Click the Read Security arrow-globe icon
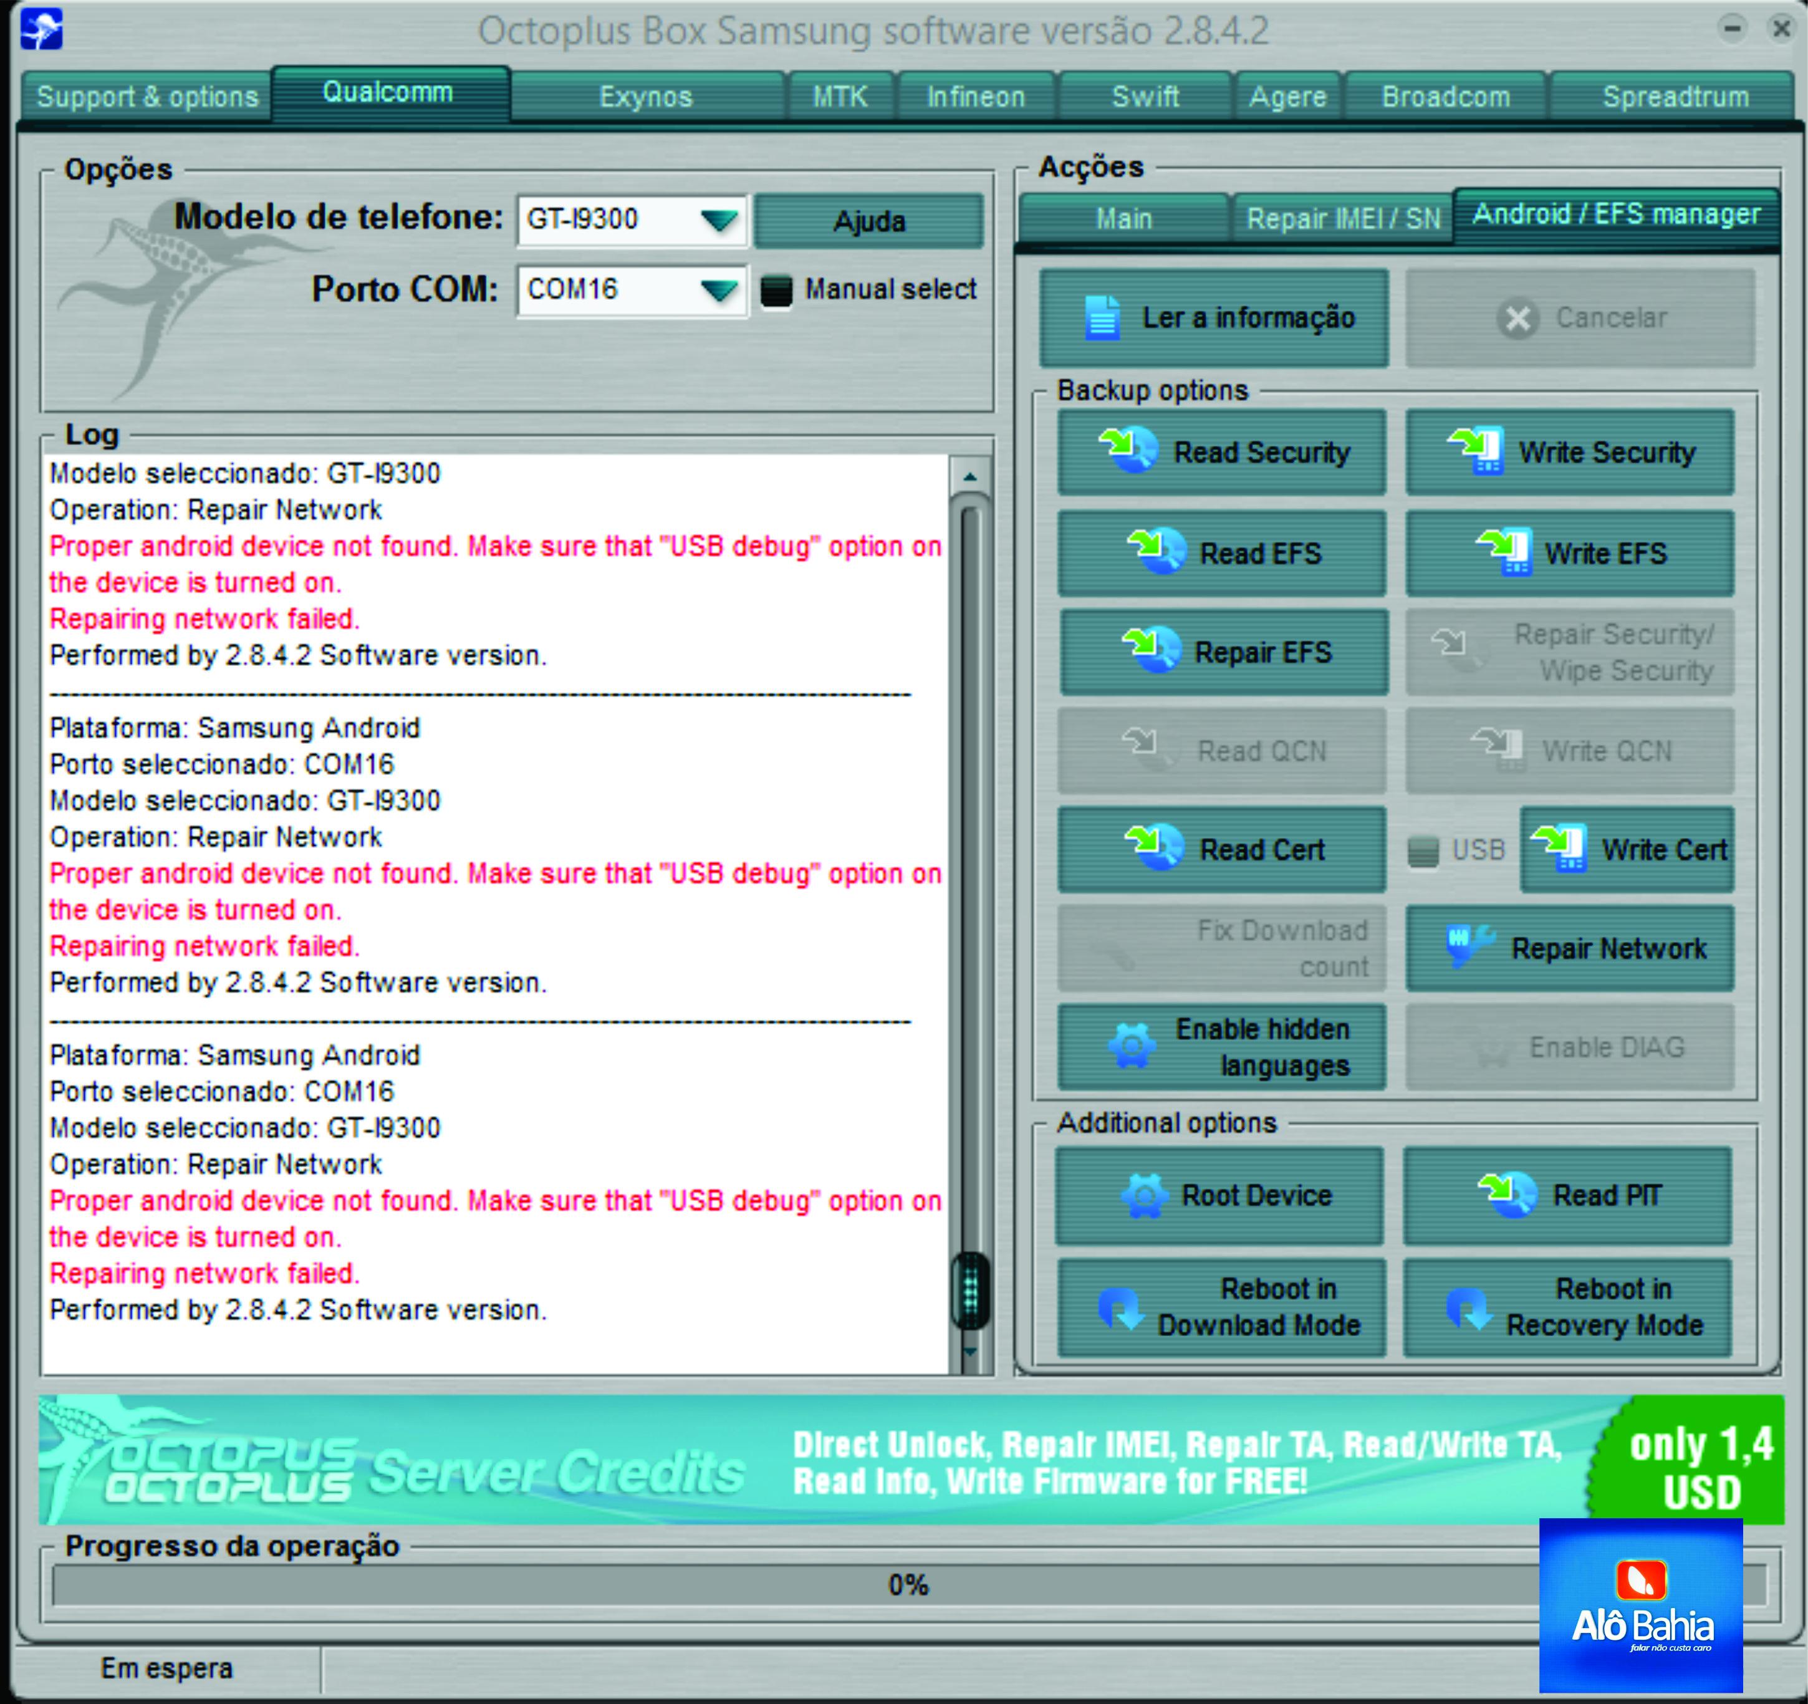The width and height of the screenshot is (1808, 1704). (x=1128, y=451)
